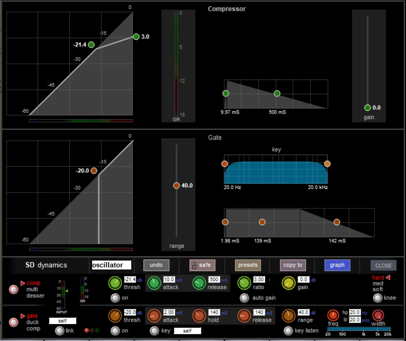Click the compressor release knob
The height and width of the screenshot is (341, 406).
click(200, 283)
